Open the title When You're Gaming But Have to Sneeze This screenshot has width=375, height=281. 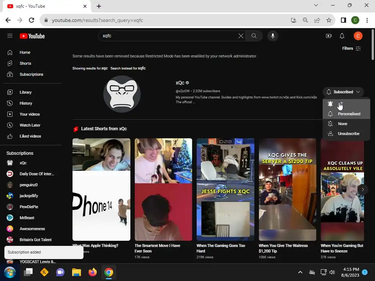click(342, 248)
